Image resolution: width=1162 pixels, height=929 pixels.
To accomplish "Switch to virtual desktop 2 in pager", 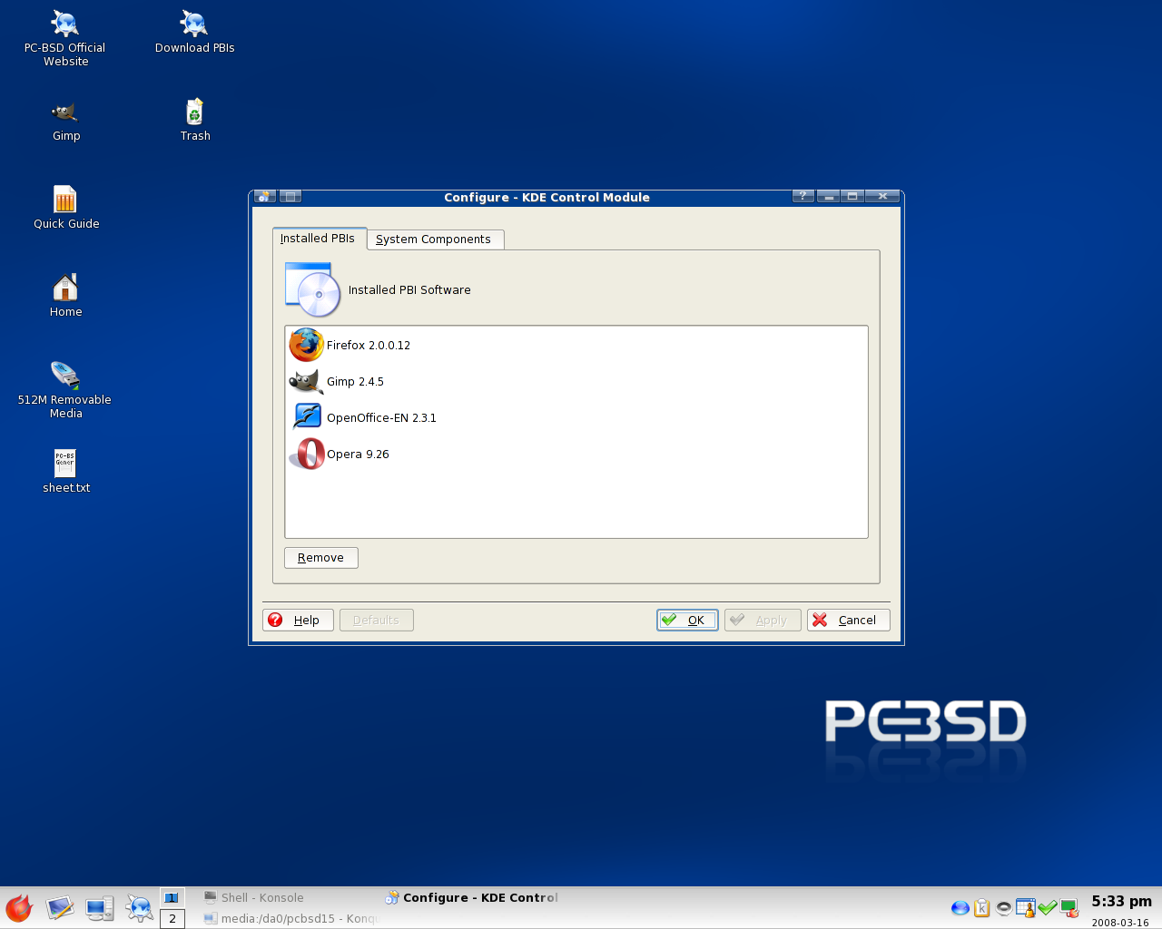I will [x=172, y=918].
